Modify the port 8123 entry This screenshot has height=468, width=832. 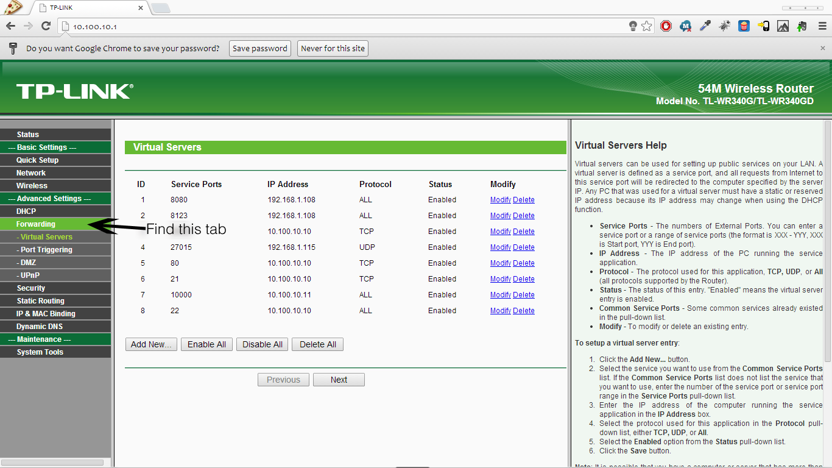pyautogui.click(x=501, y=216)
